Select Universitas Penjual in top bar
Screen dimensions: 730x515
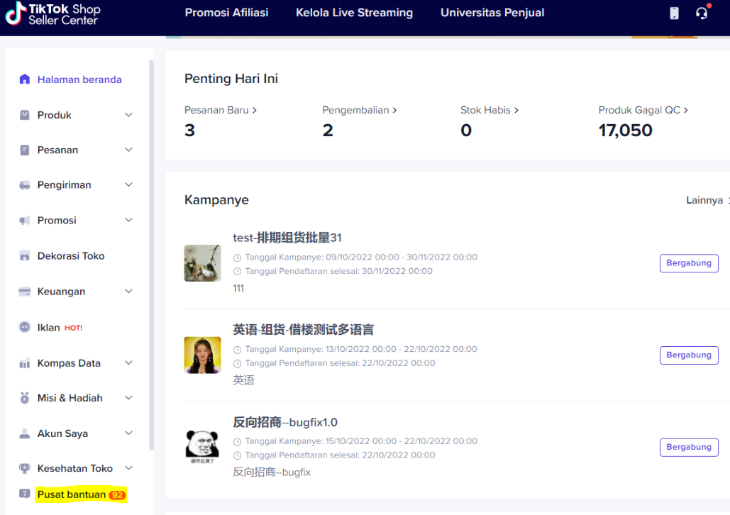[x=492, y=12]
